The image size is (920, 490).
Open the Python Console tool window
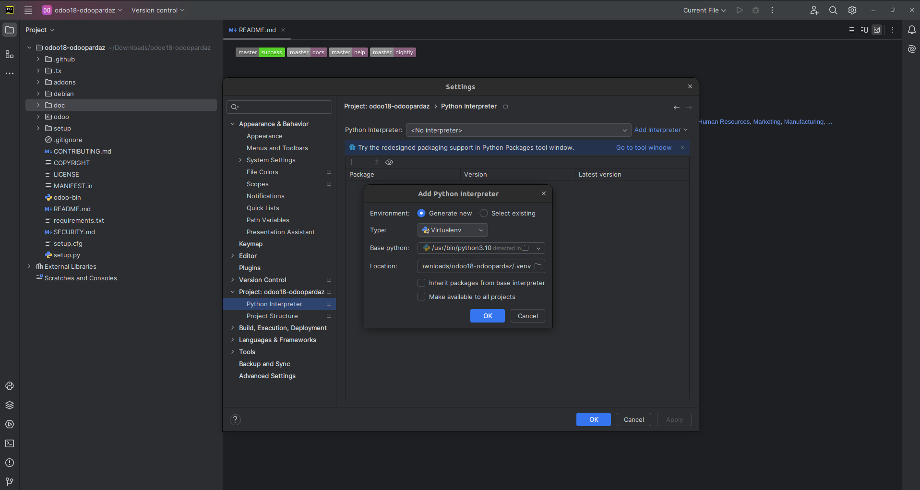(10, 386)
